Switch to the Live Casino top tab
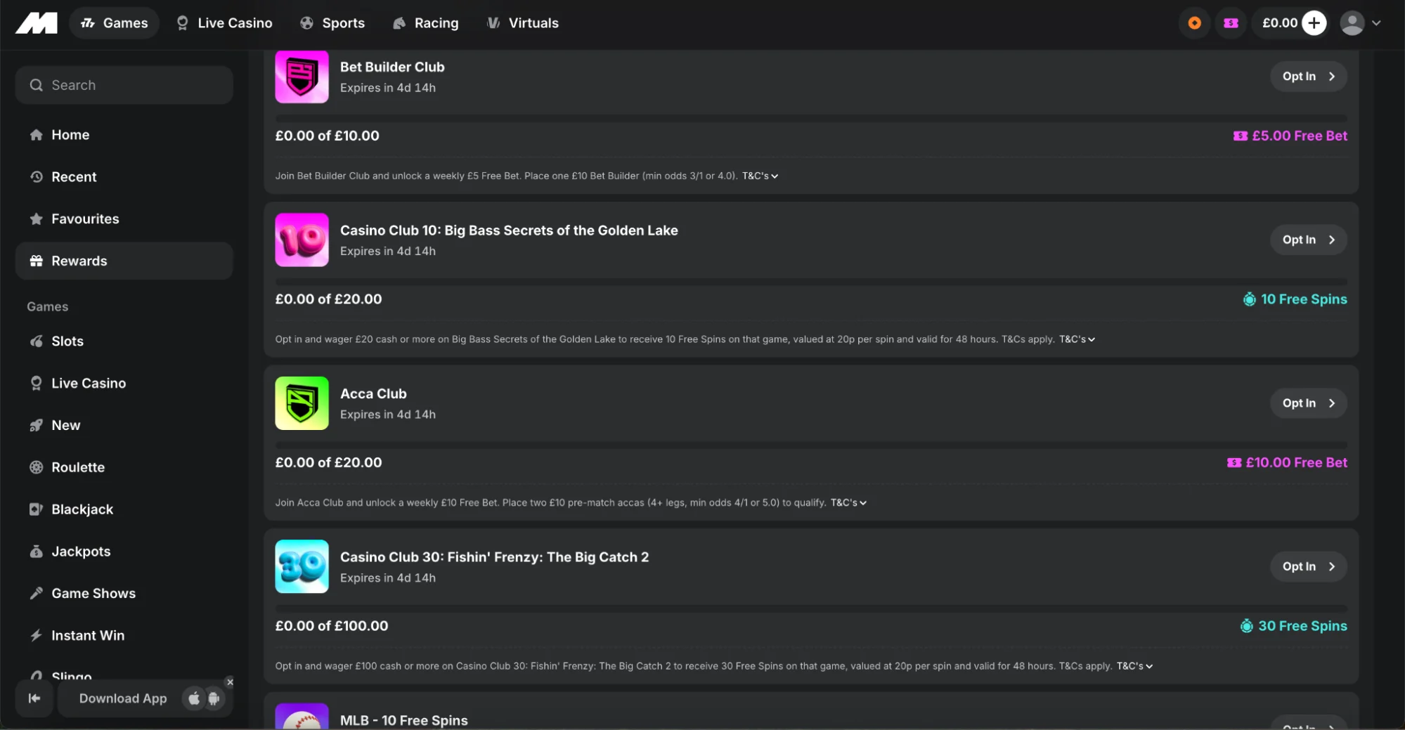Image resolution: width=1405 pixels, height=730 pixels. [224, 23]
